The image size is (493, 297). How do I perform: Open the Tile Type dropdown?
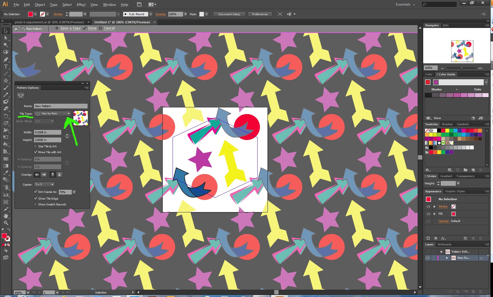coord(53,113)
